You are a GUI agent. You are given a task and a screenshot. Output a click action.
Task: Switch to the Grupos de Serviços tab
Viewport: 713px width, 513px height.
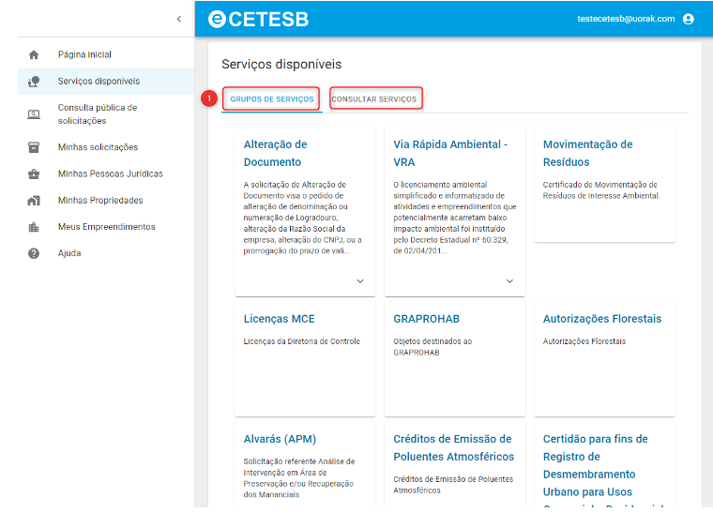pos(272,98)
